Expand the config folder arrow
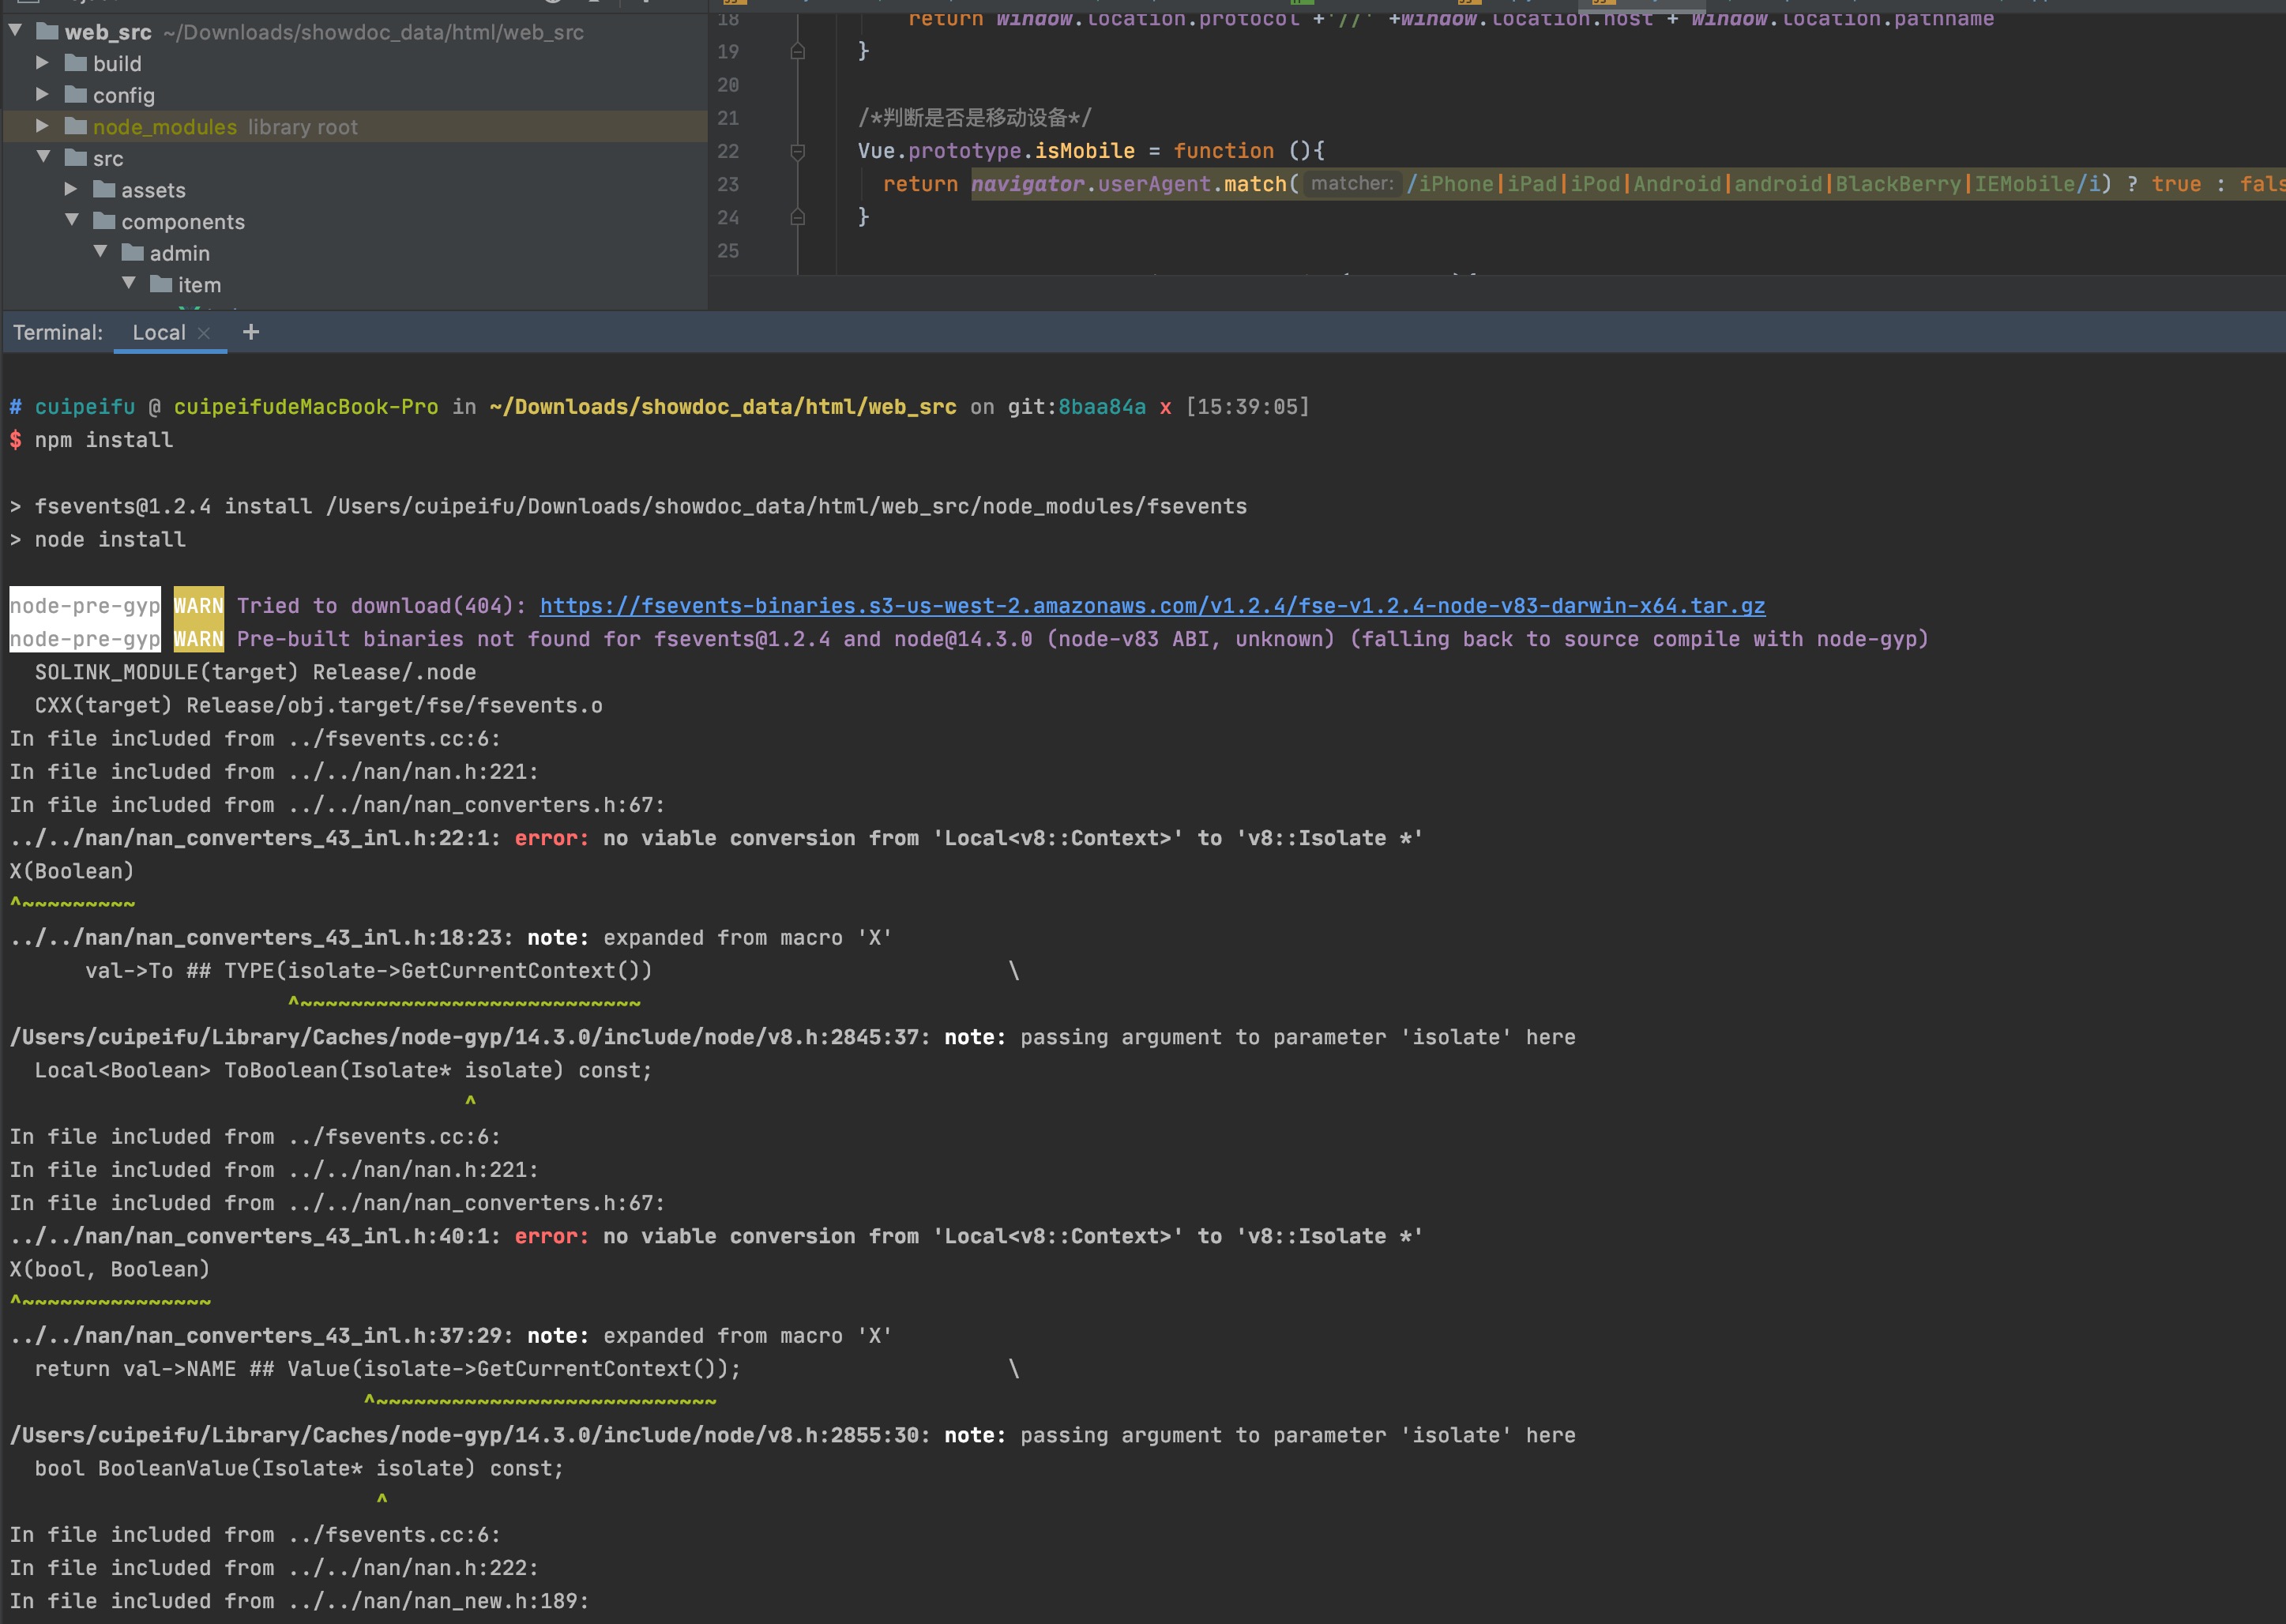This screenshot has width=2286, height=1624. (42, 94)
